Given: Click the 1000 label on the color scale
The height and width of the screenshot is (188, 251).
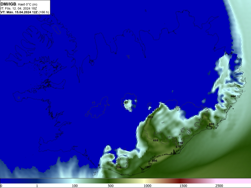Looking at the screenshot, I should pos(147,186).
